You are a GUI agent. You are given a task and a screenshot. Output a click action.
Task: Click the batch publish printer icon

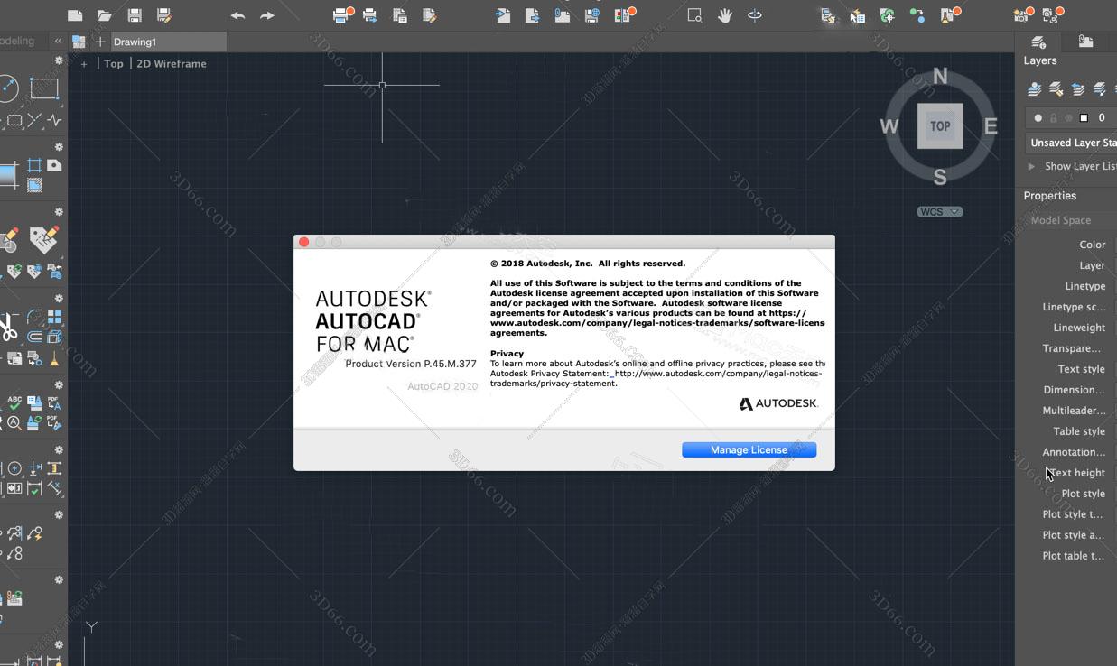click(369, 15)
